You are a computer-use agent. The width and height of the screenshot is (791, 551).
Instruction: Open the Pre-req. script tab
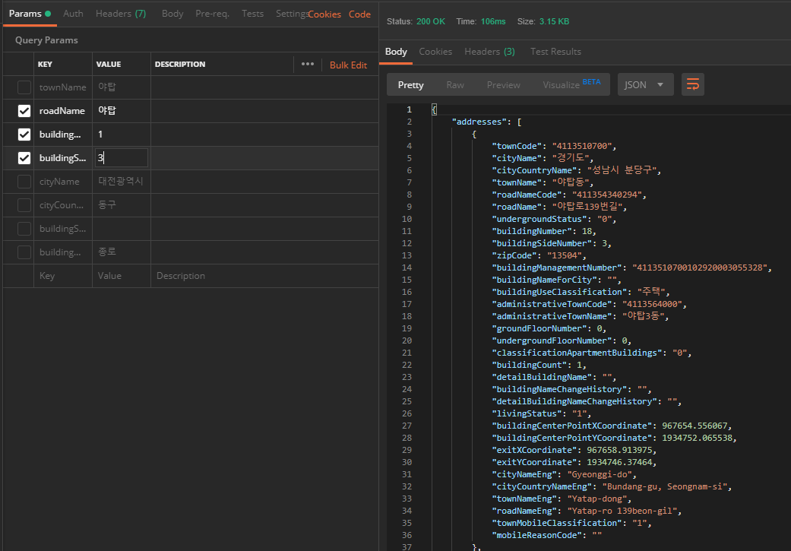pos(213,14)
